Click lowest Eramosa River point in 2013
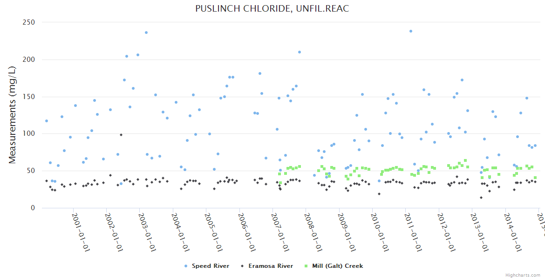Viewport: 545px width, 279px height. pyautogui.click(x=481, y=198)
